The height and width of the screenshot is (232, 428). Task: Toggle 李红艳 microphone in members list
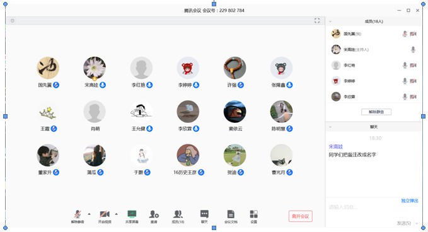(x=405, y=65)
